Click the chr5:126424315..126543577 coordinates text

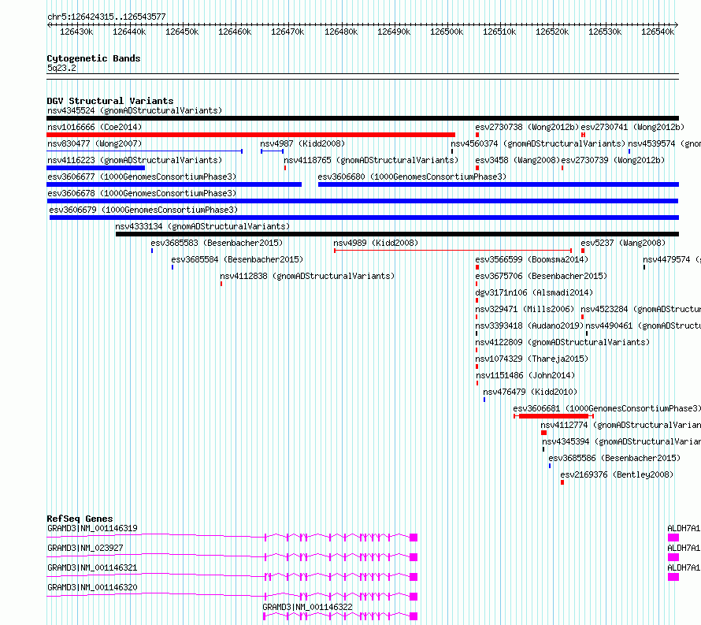pos(106,17)
